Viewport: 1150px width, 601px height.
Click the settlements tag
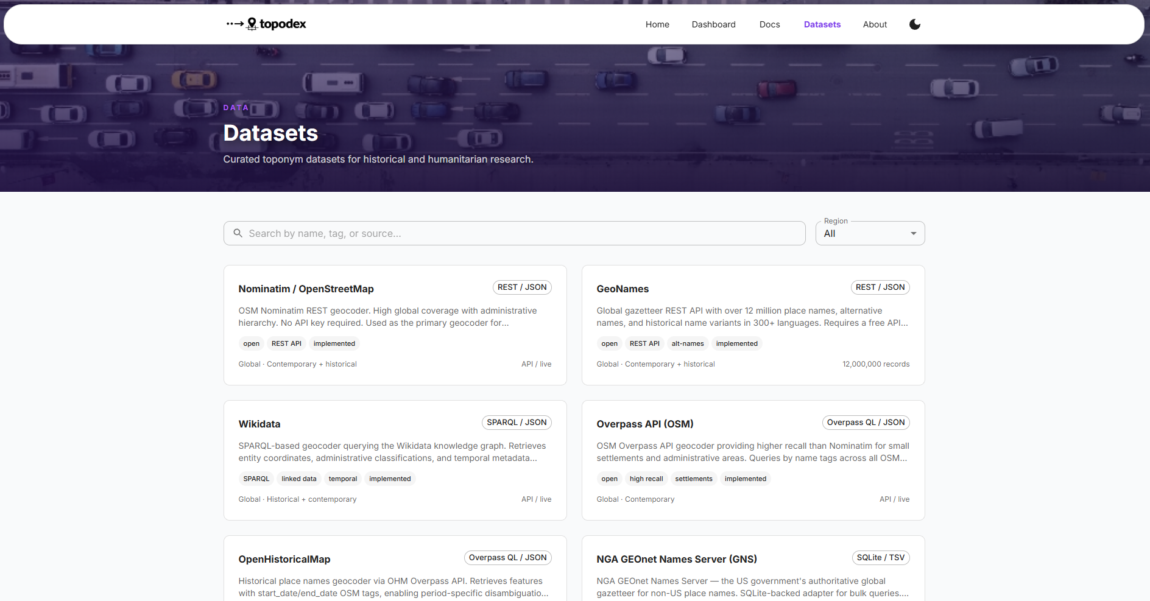coord(694,479)
